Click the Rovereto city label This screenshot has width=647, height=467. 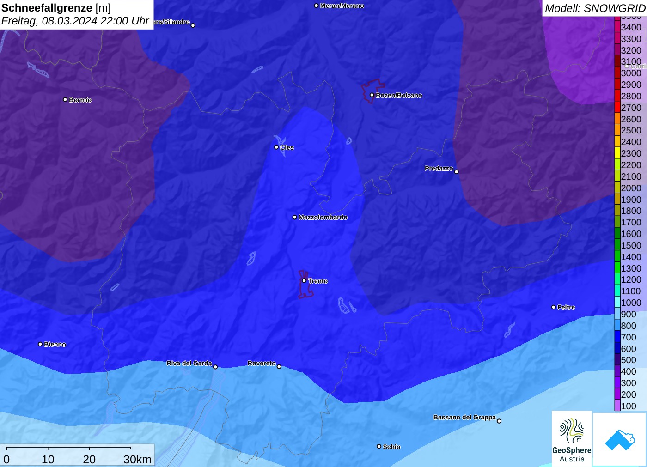(x=262, y=363)
